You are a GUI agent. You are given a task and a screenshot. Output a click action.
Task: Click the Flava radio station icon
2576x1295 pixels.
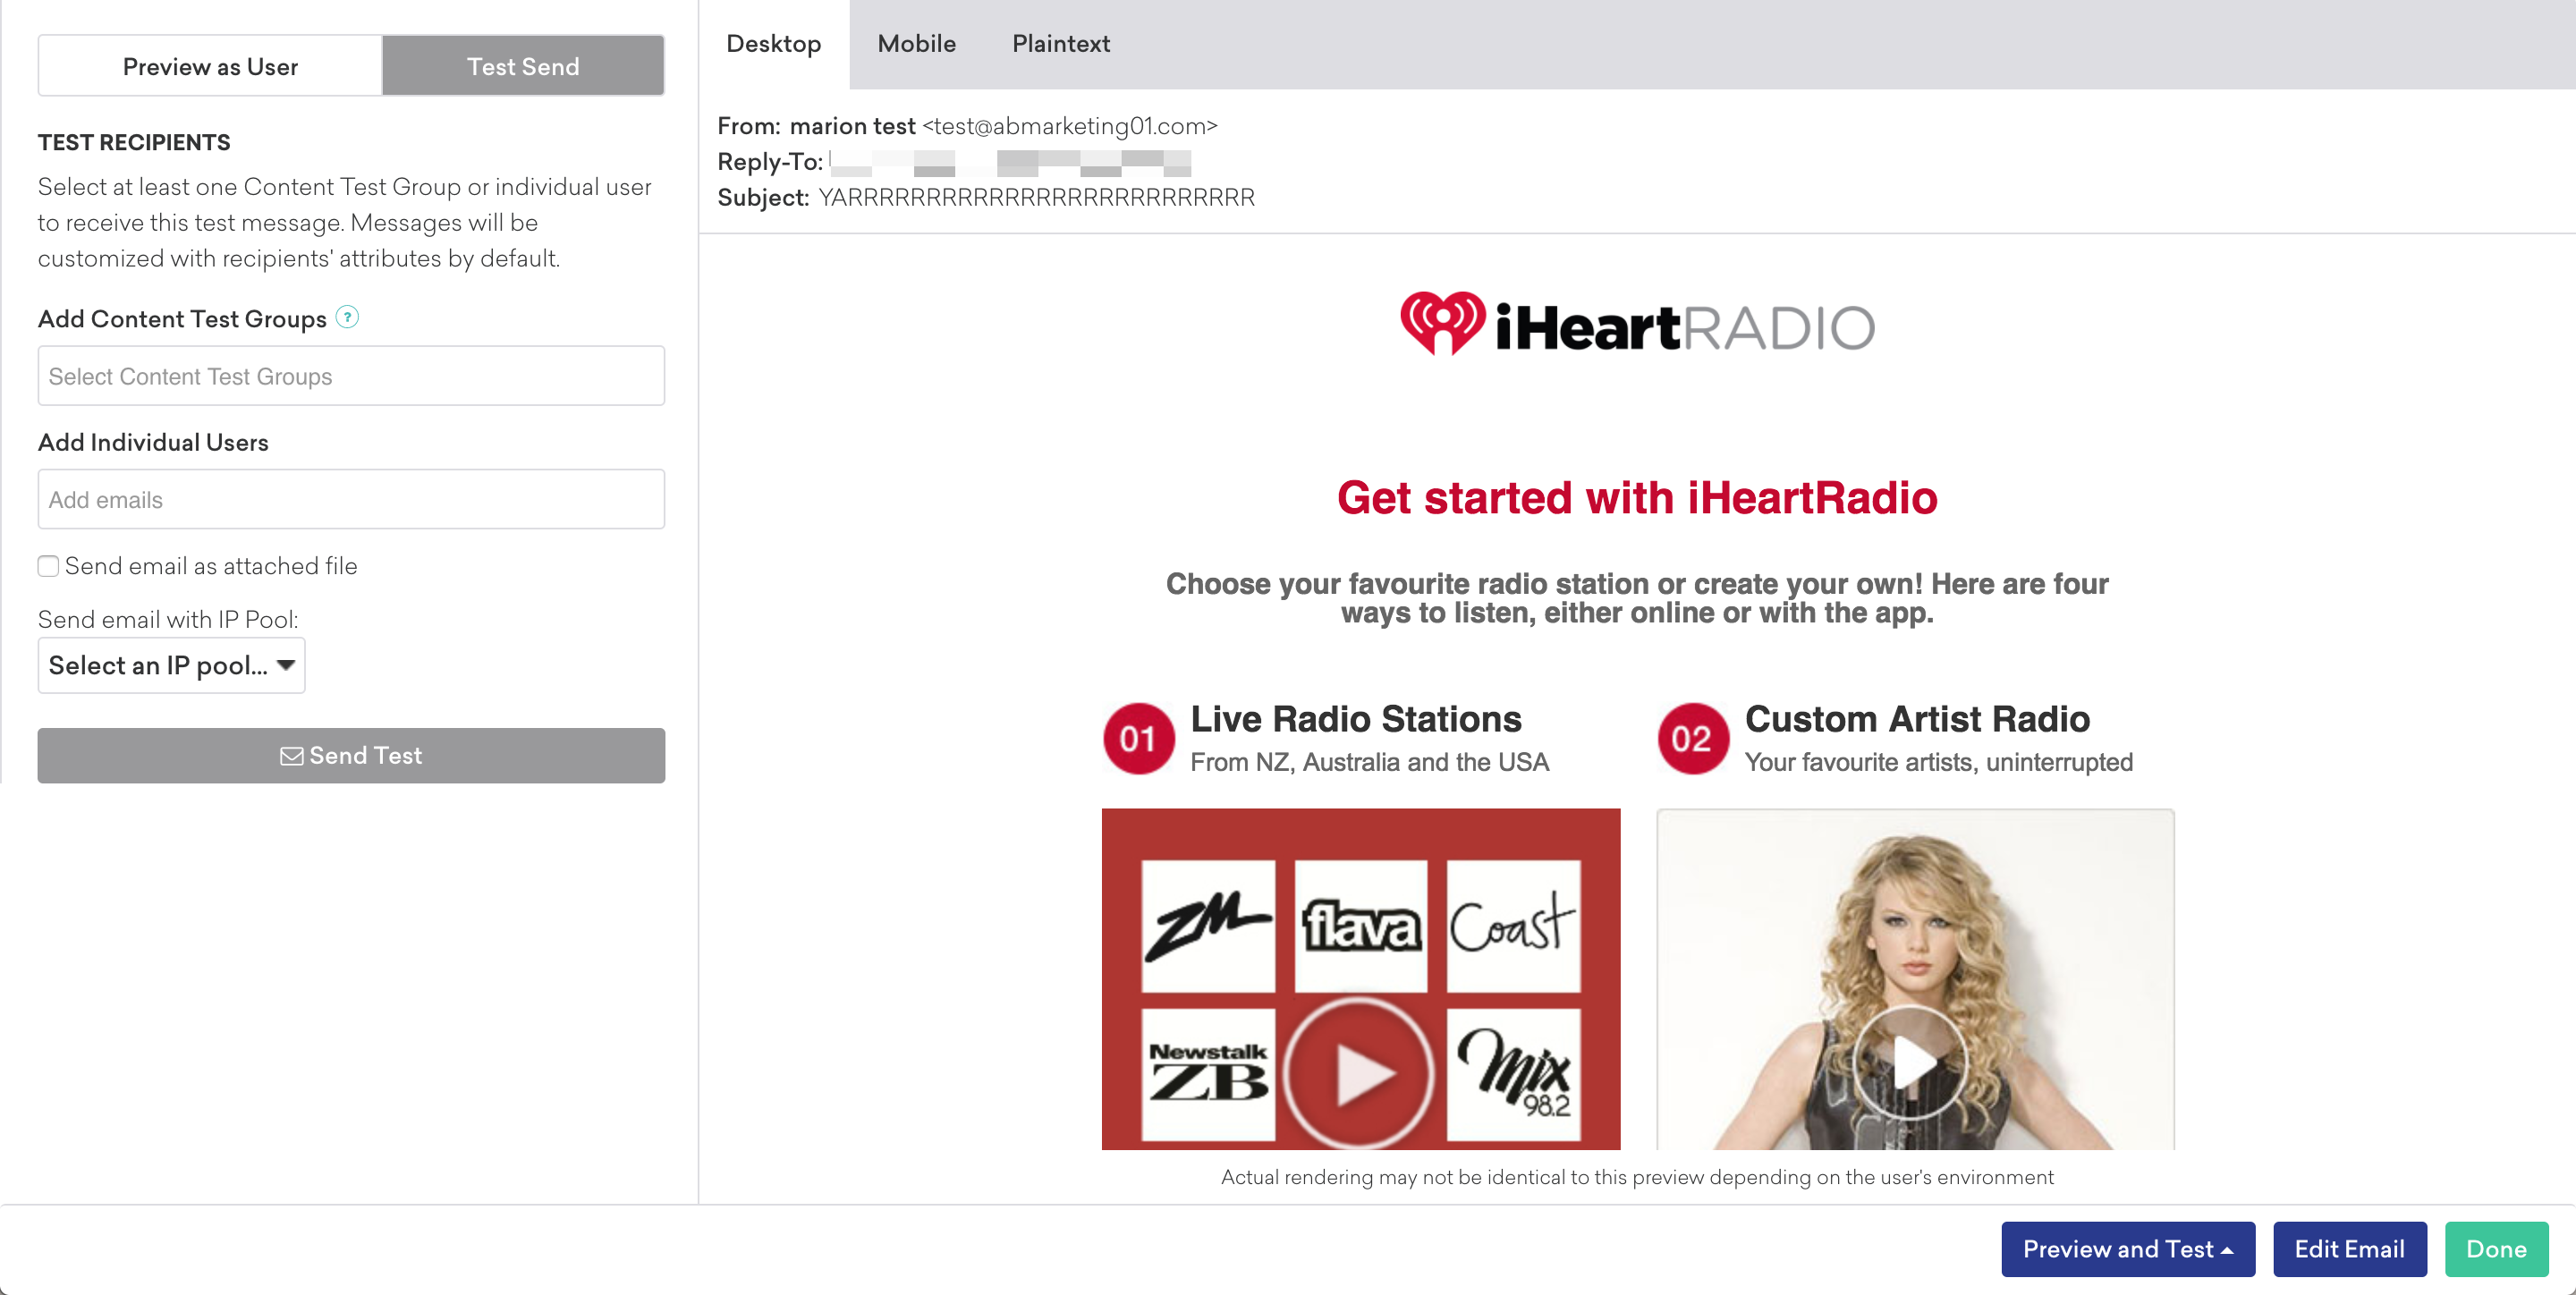pyautogui.click(x=1358, y=922)
